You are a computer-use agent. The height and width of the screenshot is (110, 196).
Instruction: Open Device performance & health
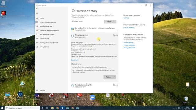coord(49,43)
